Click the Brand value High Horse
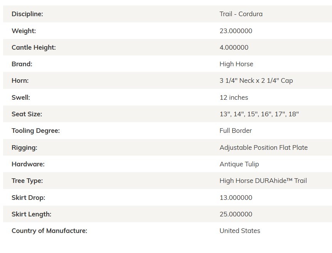The height and width of the screenshot is (253, 332). pos(236,64)
